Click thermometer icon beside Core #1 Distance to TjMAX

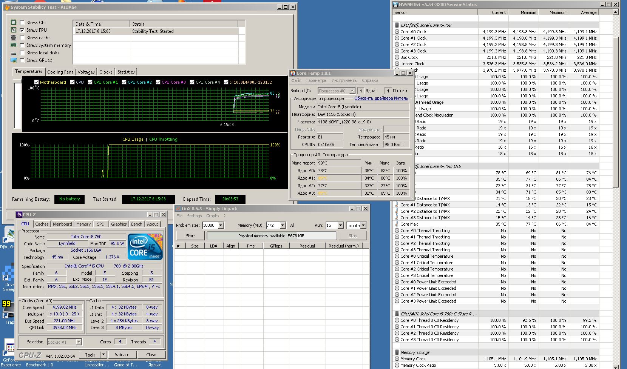397,205
